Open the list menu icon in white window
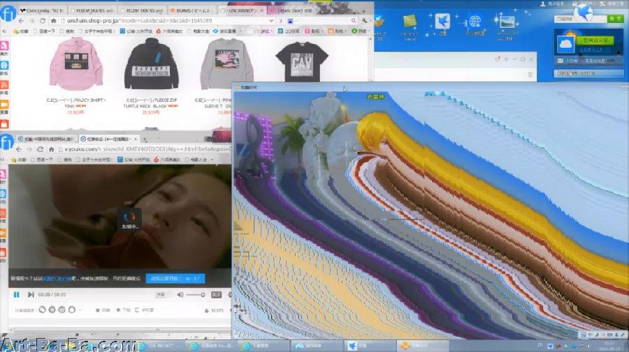Screen dimensions: 629x352 (x=530, y=75)
